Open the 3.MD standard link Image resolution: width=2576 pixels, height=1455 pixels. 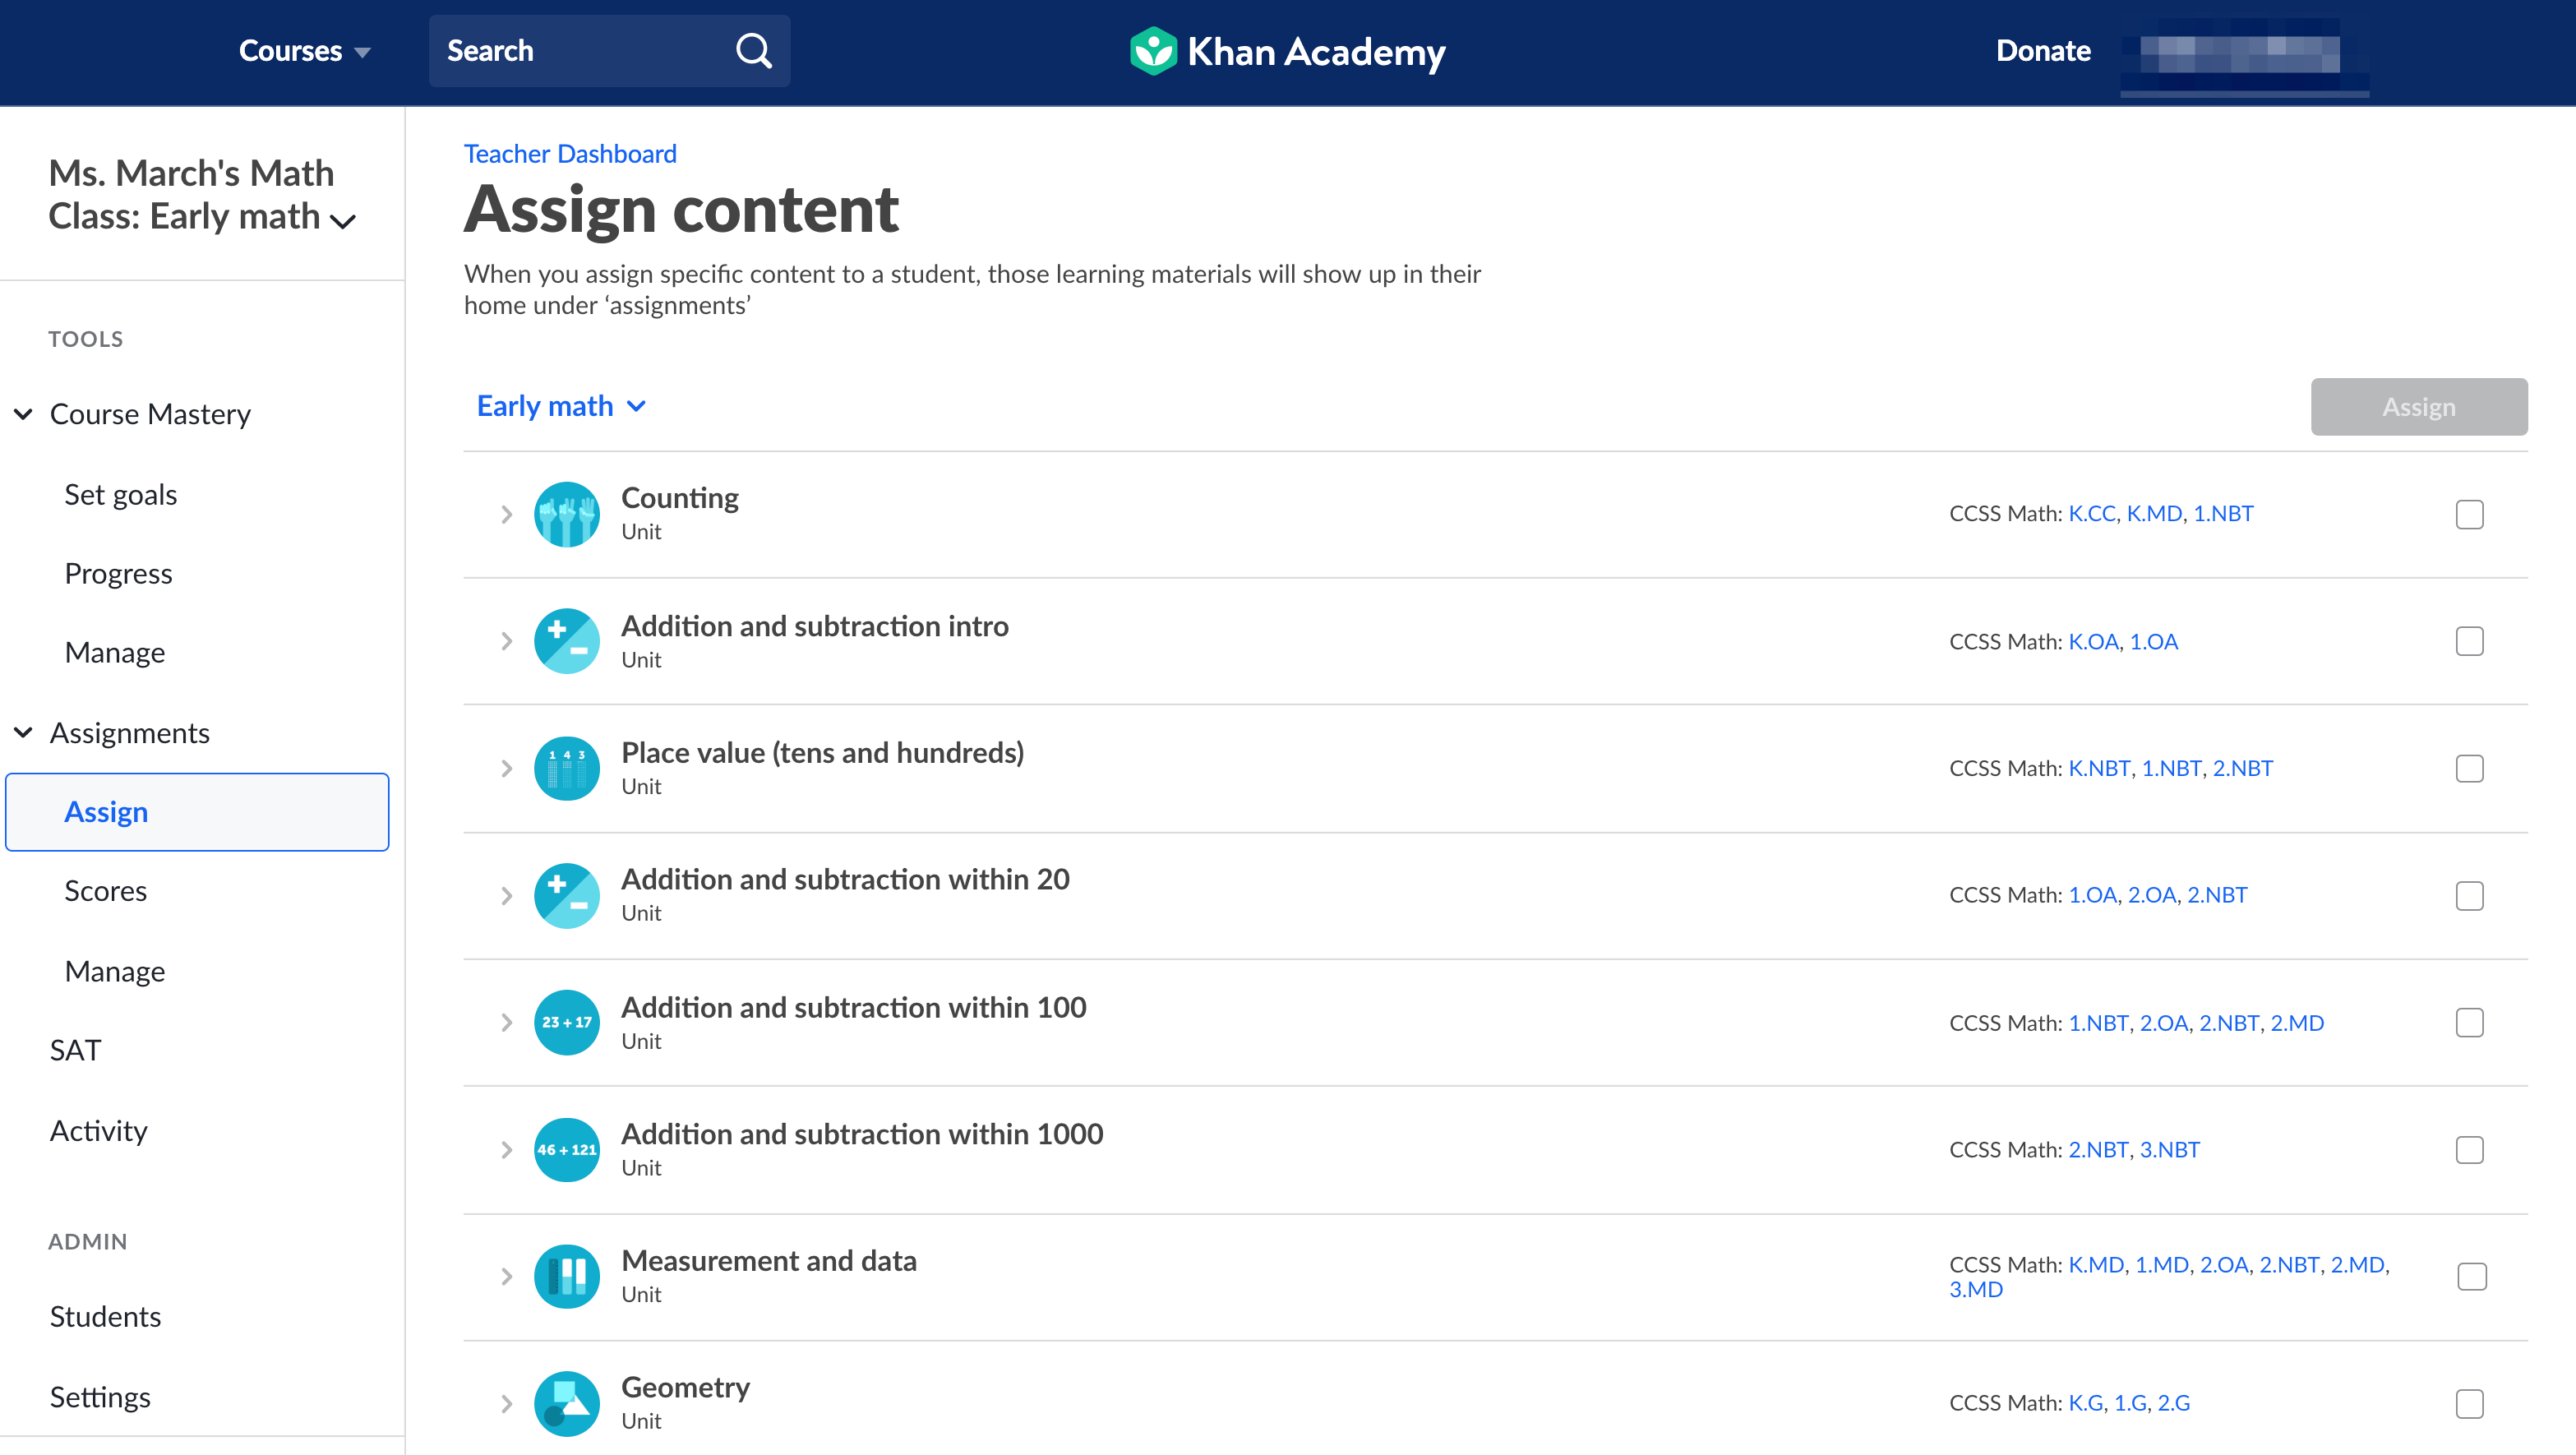click(1976, 1289)
